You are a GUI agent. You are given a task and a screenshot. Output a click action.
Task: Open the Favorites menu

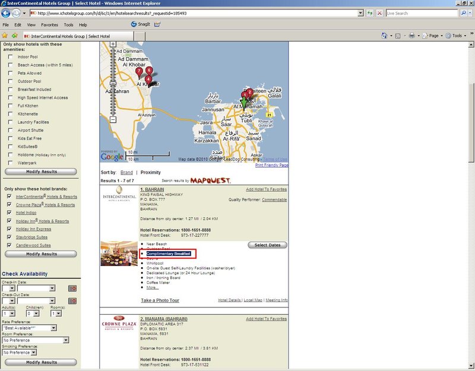pyautogui.click(x=49, y=25)
